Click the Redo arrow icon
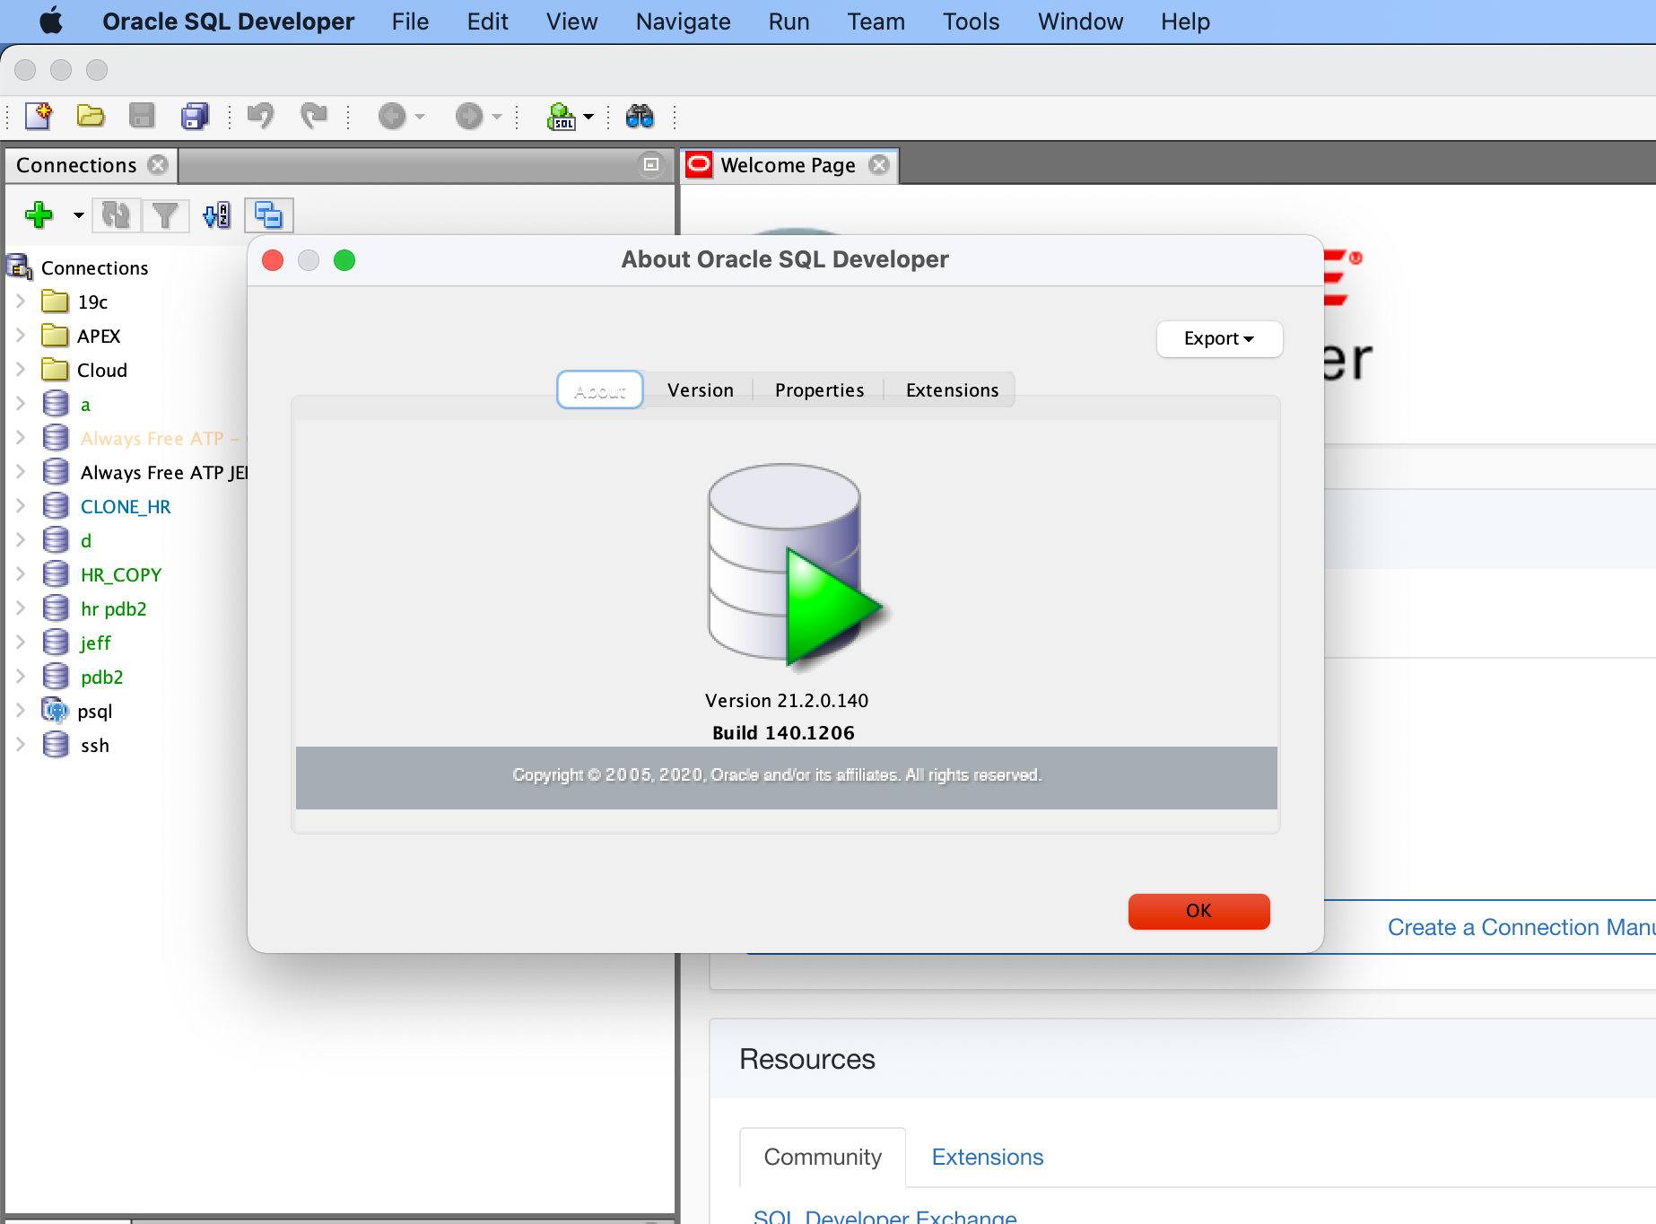 pyautogui.click(x=313, y=116)
